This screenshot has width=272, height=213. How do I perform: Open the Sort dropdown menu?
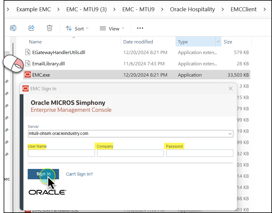point(77,29)
